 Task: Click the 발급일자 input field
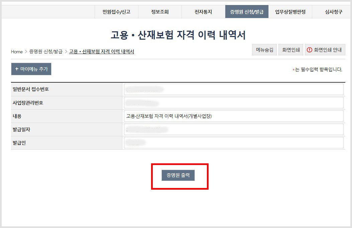(233, 129)
